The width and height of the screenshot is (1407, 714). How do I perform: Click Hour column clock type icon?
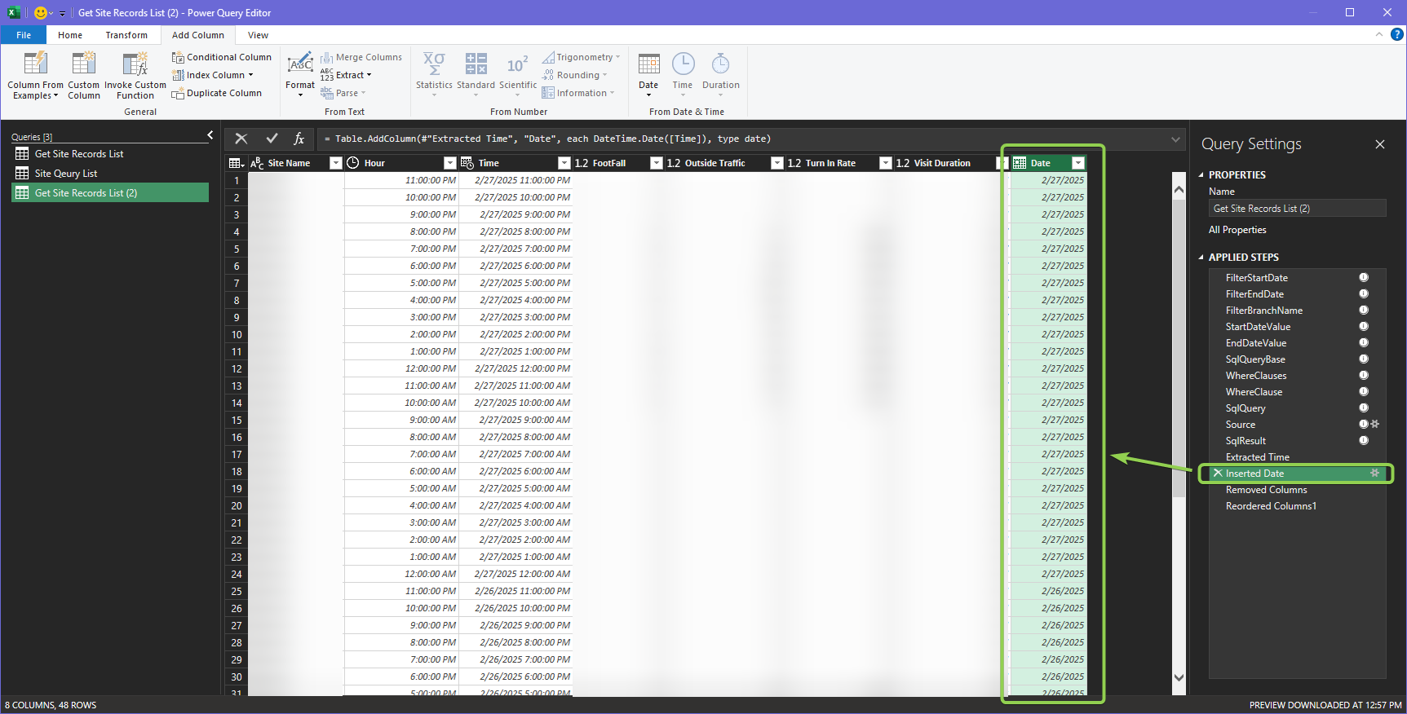(x=353, y=163)
